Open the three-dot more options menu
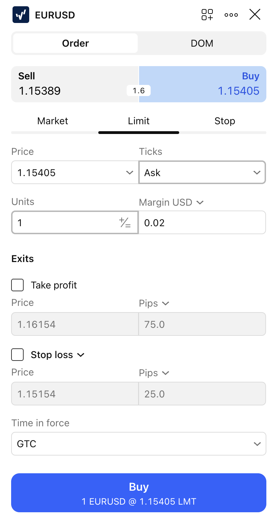The height and width of the screenshot is (522, 274). tap(231, 15)
